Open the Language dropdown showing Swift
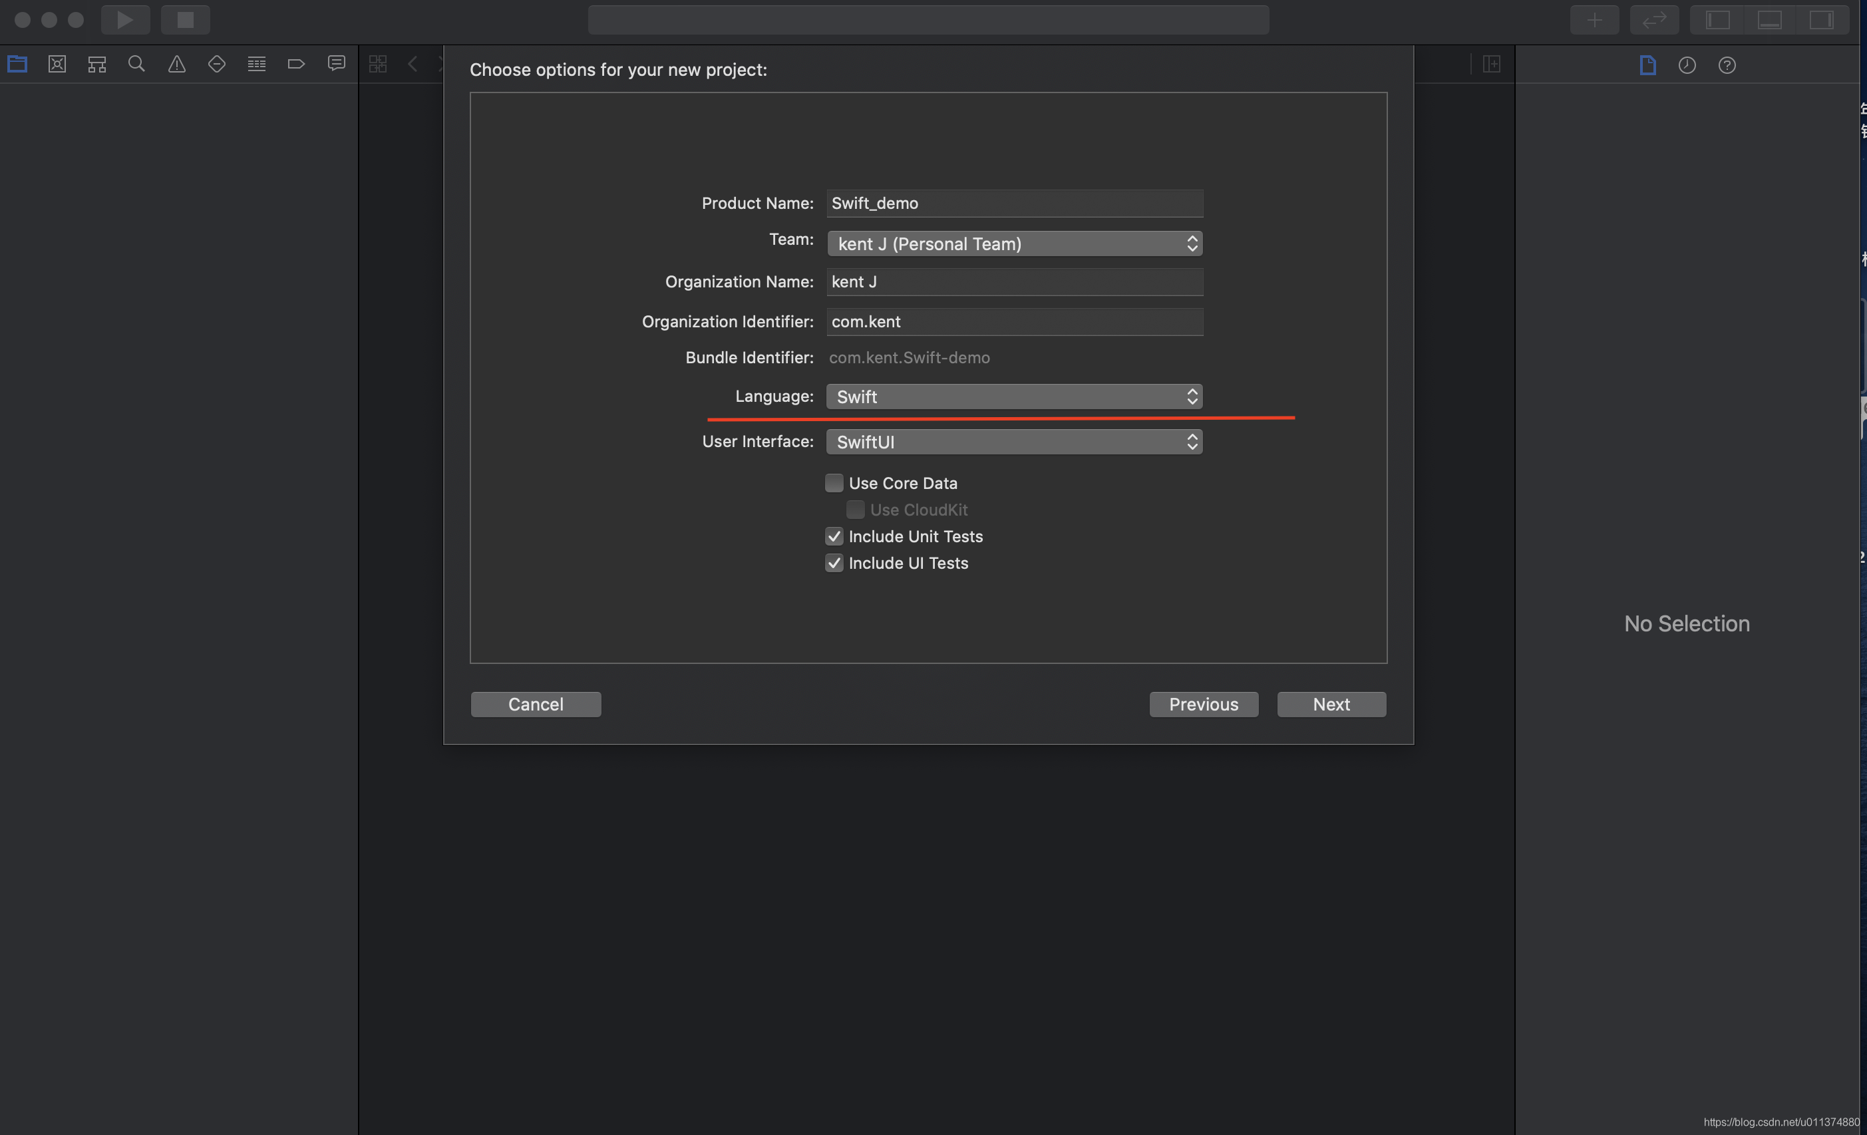The image size is (1867, 1135). [1014, 397]
